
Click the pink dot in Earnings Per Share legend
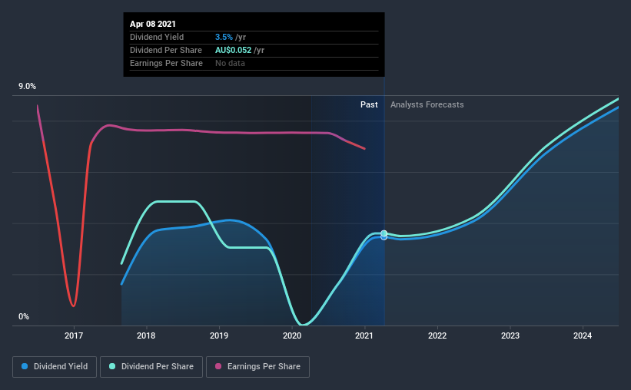[219, 367]
